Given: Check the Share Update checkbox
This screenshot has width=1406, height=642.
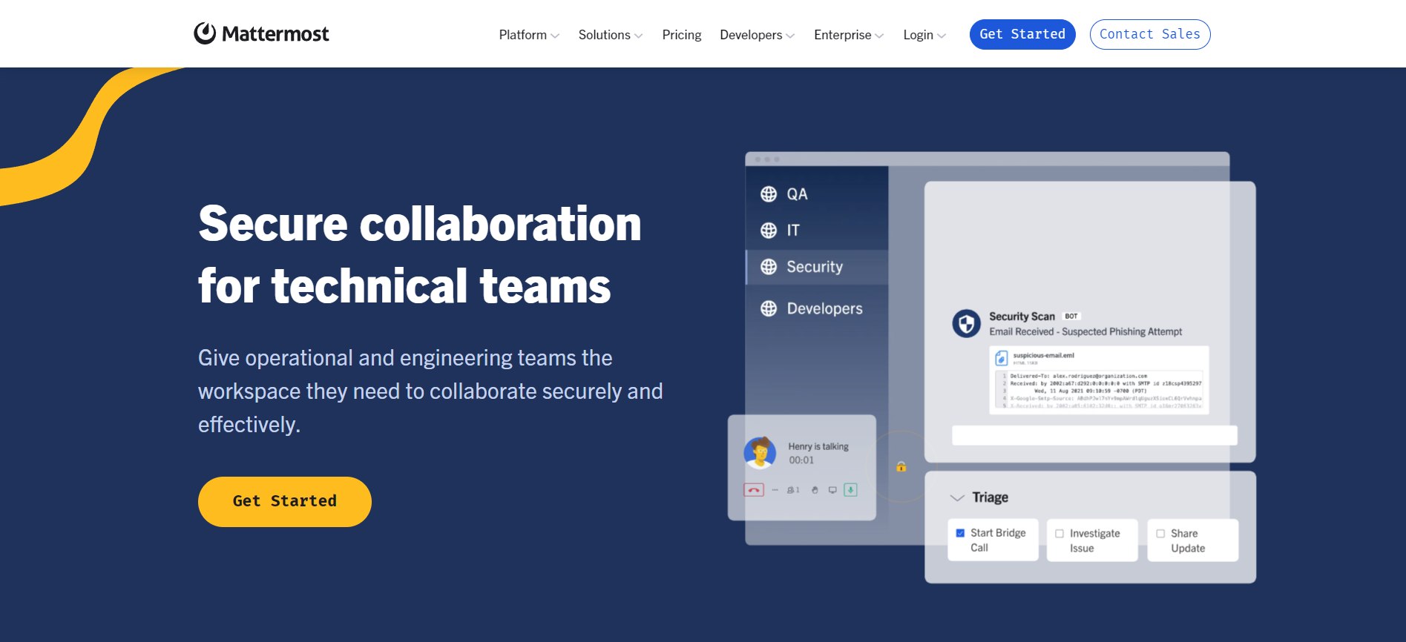Looking at the screenshot, I should pyautogui.click(x=1160, y=534).
